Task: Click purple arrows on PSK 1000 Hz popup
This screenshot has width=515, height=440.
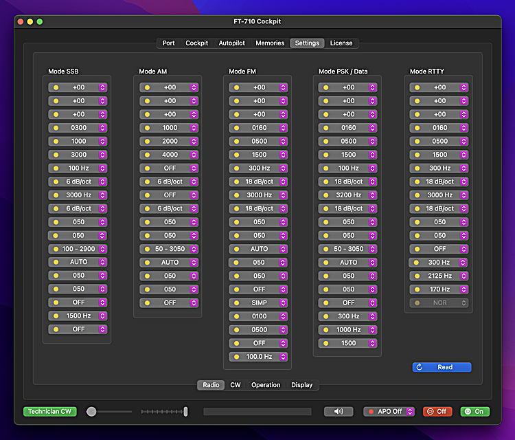Action: 372,330
